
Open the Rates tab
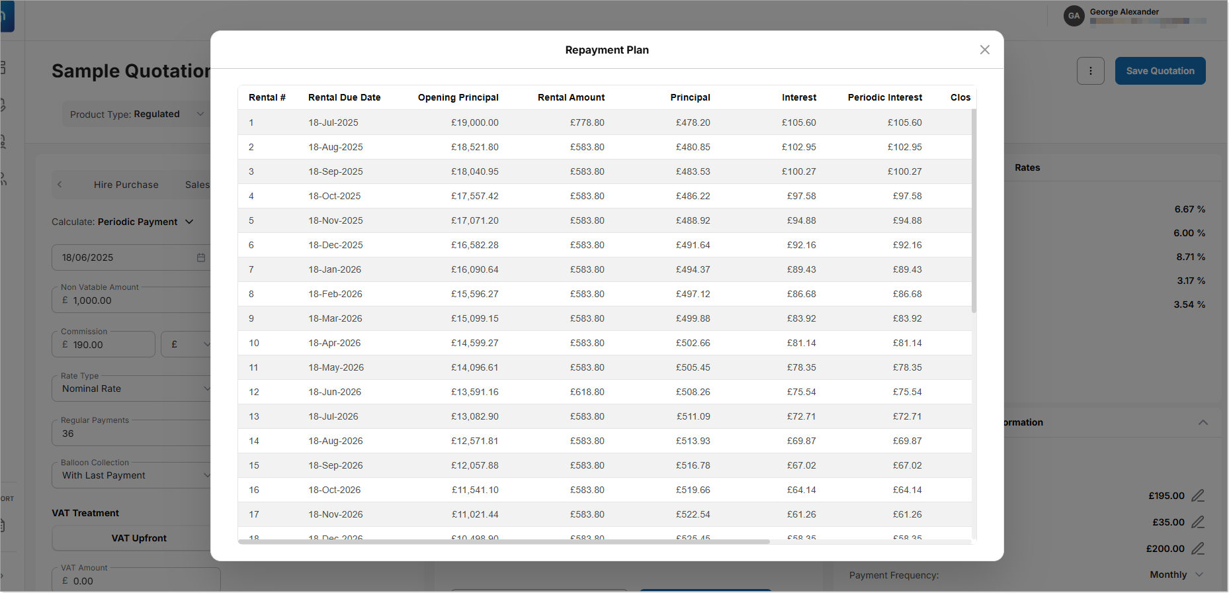pos(1027,167)
